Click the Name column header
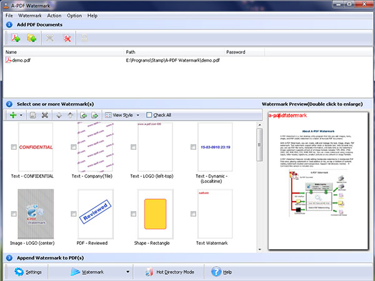 64,52
